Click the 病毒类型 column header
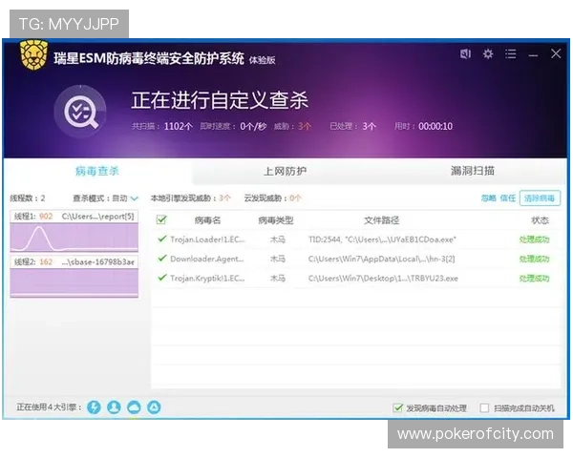573x458 pixels. coord(276,220)
